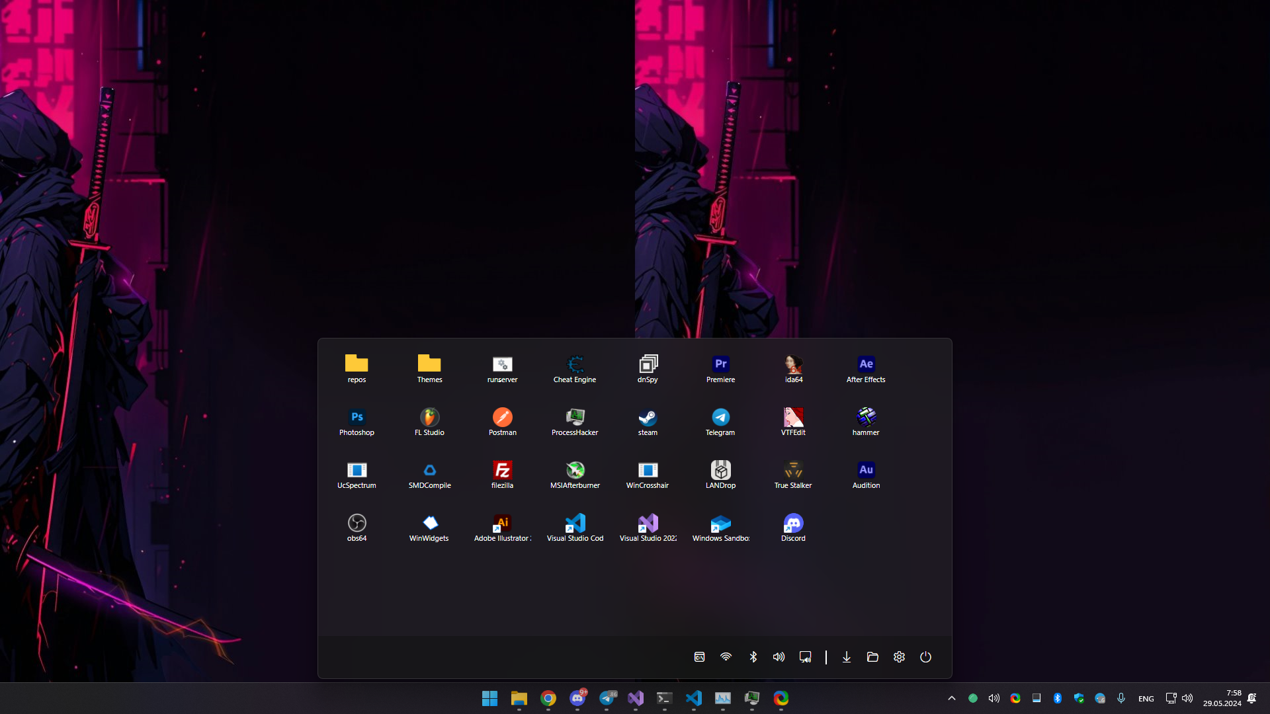The height and width of the screenshot is (714, 1270).
Task: Open MSIAfterburner
Action: click(x=575, y=475)
